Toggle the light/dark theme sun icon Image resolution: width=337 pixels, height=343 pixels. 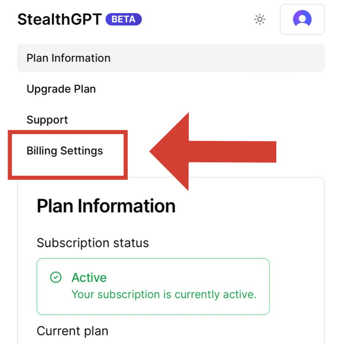260,19
